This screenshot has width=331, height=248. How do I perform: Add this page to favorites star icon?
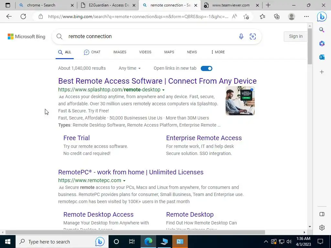[246, 16]
